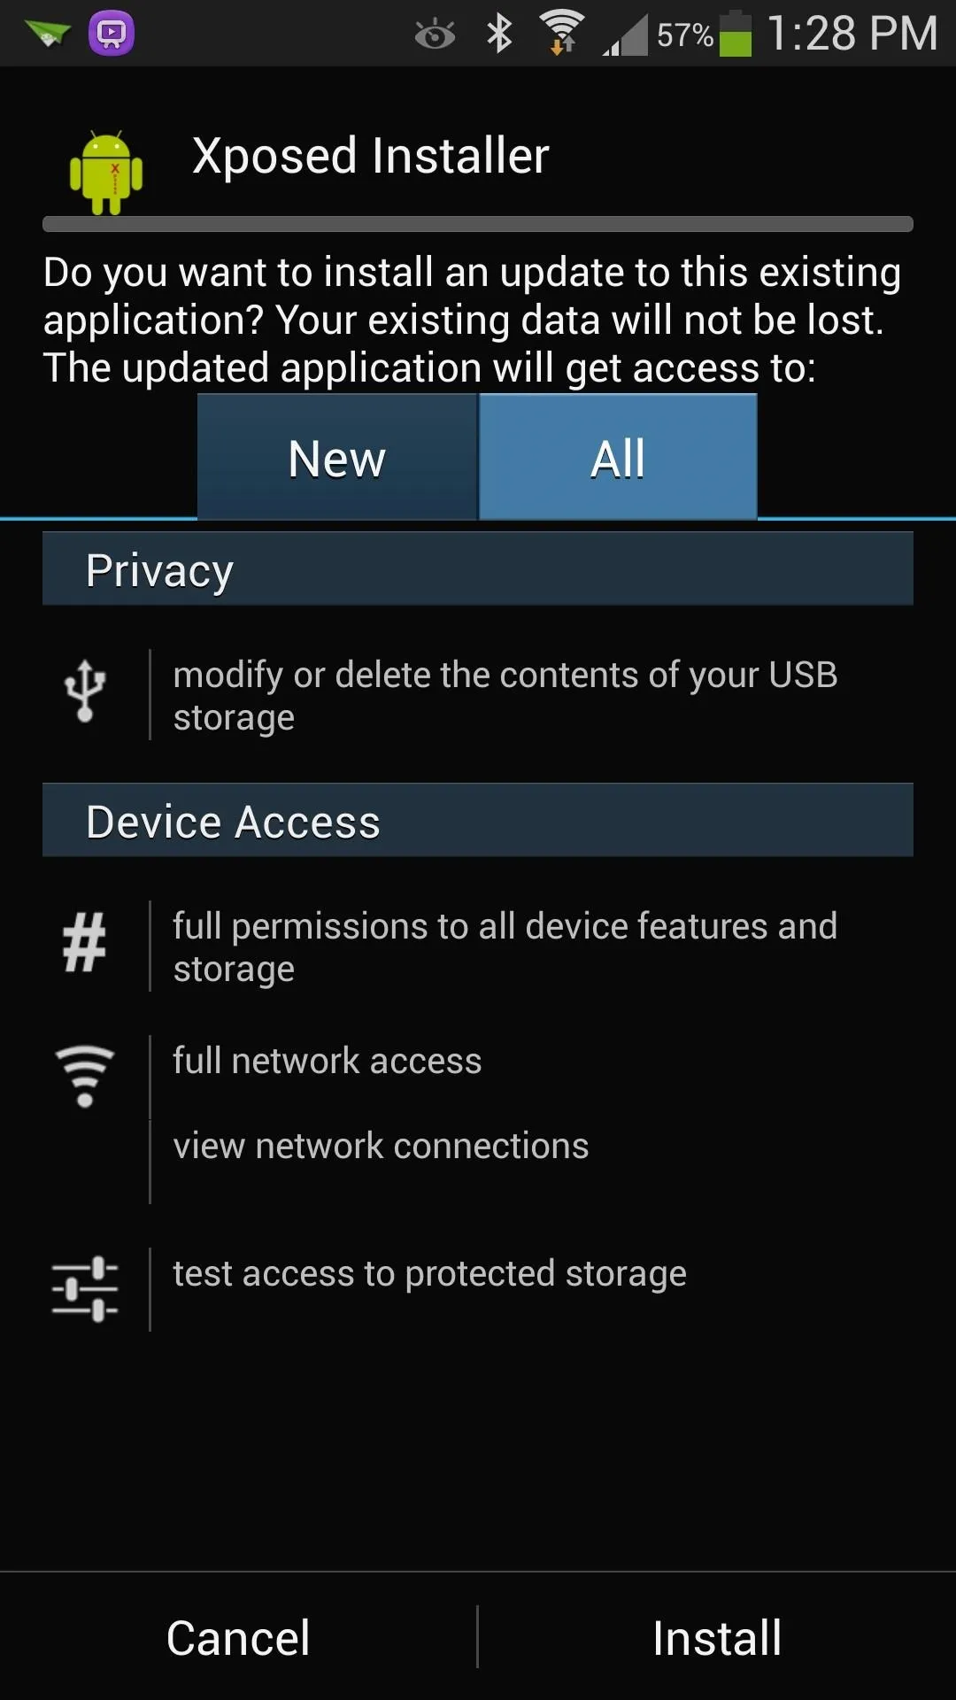Open the full network access permission
The image size is (956, 1700).
327,1061
